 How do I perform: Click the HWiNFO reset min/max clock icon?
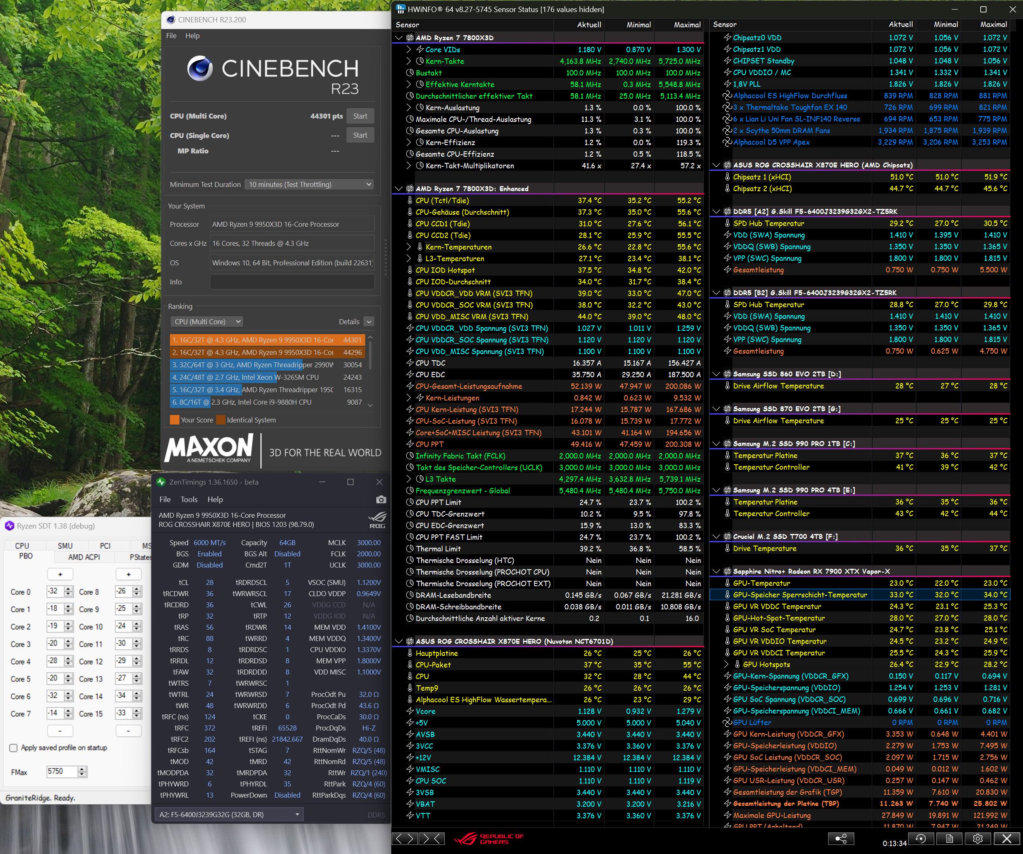coord(920,838)
